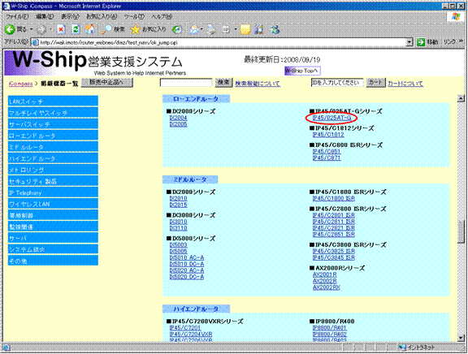Open the IP45/C851 product link

click(327, 151)
